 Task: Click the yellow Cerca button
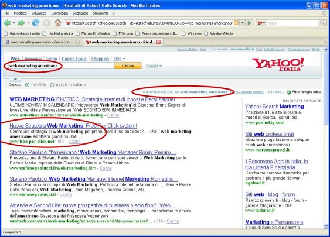pos(128,66)
